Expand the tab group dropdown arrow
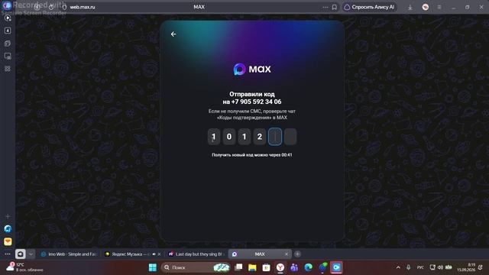The width and height of the screenshot is (489, 275). pyautogui.click(x=31, y=254)
